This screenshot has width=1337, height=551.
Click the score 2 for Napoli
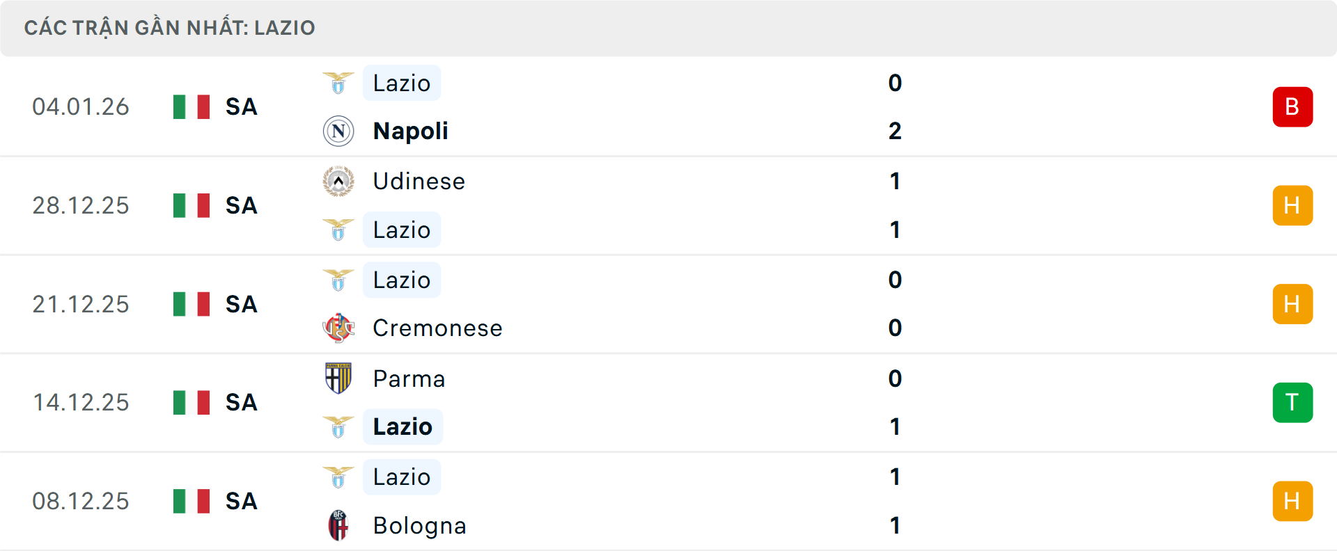tap(895, 131)
